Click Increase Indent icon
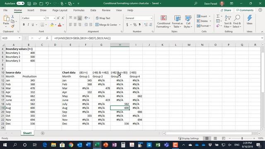 [x=91, y=25]
